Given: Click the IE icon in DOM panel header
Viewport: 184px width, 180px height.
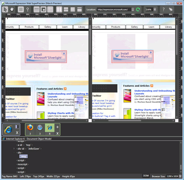Looking at the screenshot, I should click(4, 139).
